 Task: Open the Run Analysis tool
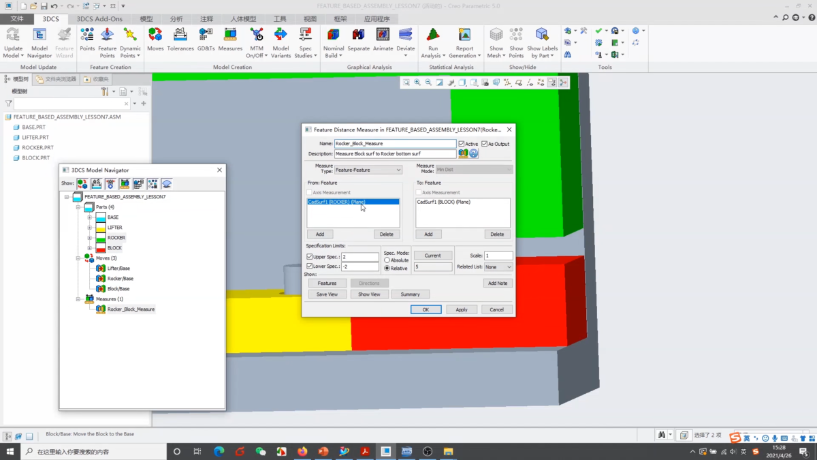tap(433, 42)
